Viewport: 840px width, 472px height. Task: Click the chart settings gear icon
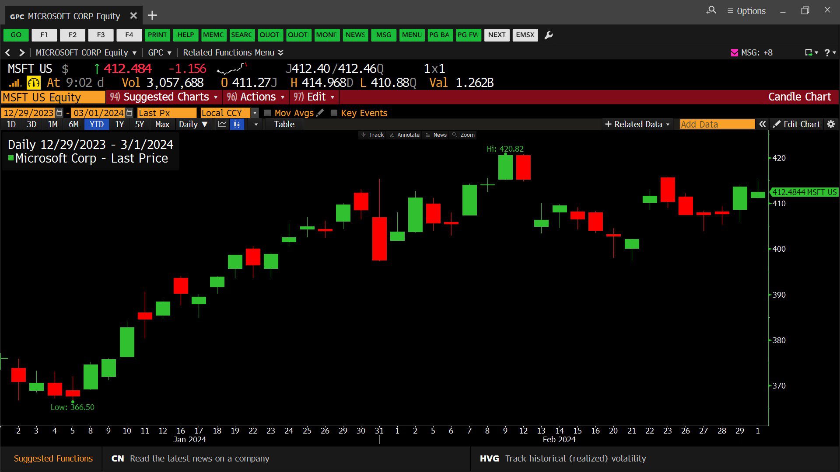831,124
